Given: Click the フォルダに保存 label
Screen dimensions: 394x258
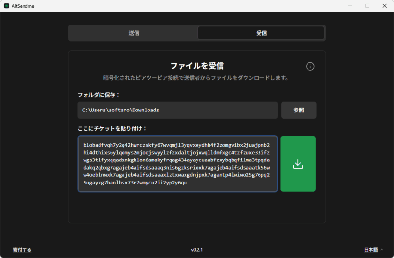Looking at the screenshot, I should click(99, 95).
